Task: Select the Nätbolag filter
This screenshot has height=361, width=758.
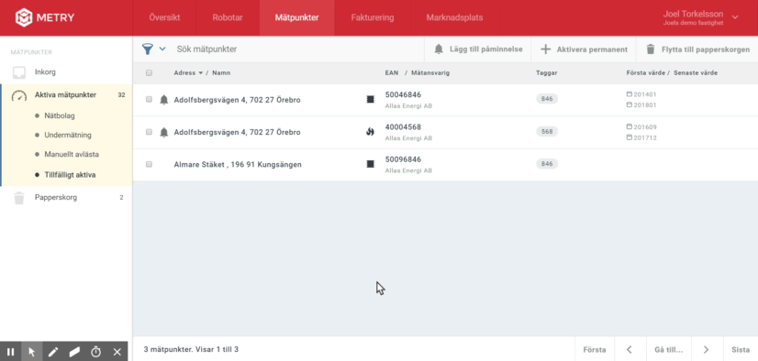Action: click(x=60, y=115)
